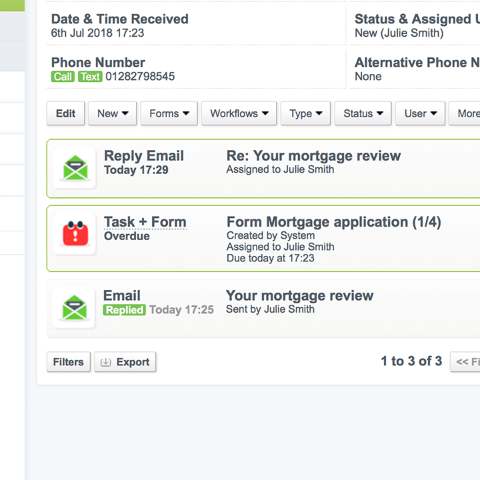Click the overdue task calendar icon
The height and width of the screenshot is (480, 480).
[75, 234]
